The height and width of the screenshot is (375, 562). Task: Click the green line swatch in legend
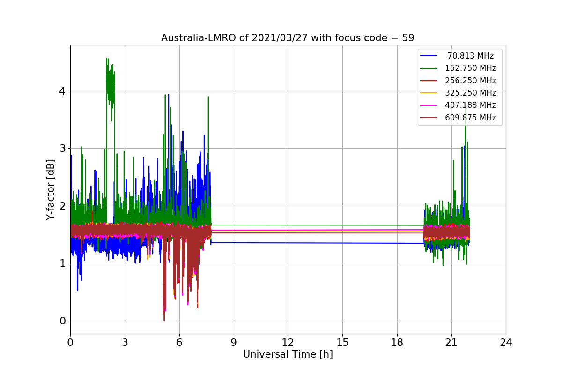click(x=429, y=68)
